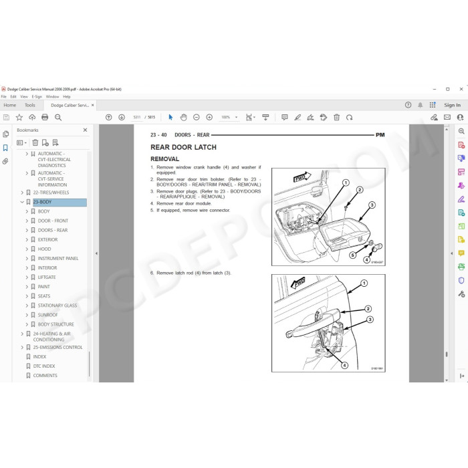Go to next page arrow icon

click(x=122, y=117)
